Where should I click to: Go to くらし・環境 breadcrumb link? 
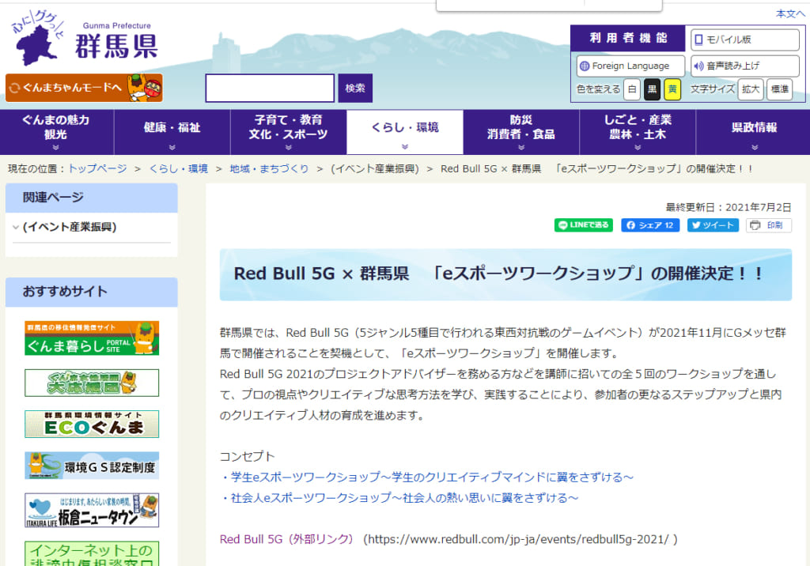coord(179,169)
